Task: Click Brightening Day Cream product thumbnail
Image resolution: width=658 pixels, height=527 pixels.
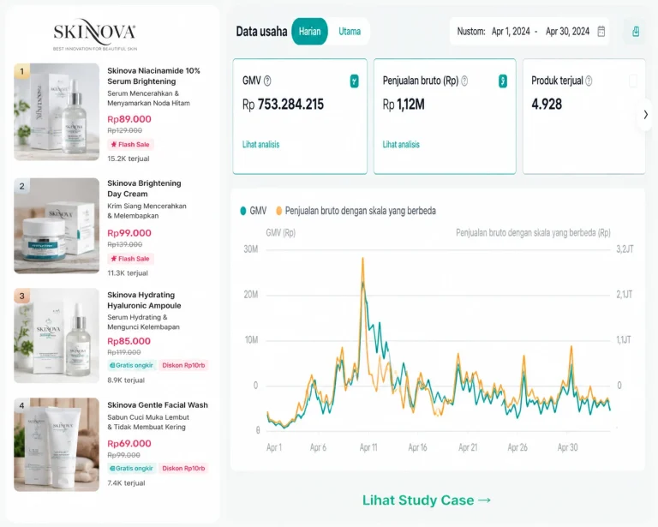Action: 57,225
